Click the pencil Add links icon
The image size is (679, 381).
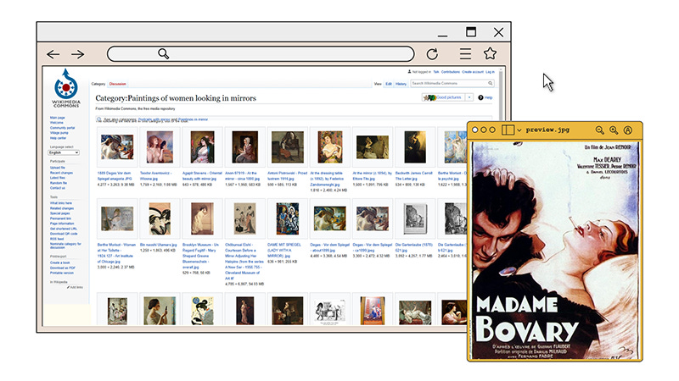coord(68,287)
